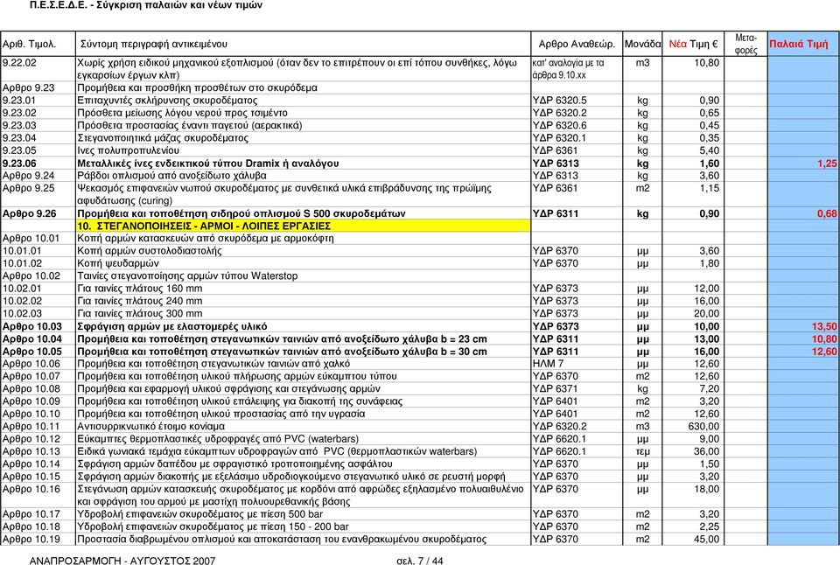This screenshot has width=840, height=565.
Task: Select bold row code 'Αρθρο 9.26'
Action: click(x=29, y=213)
